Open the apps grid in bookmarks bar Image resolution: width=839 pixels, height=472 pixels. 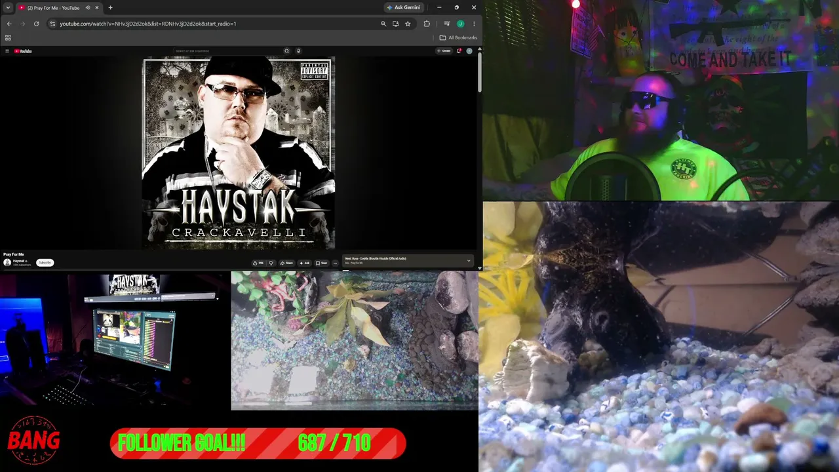(x=8, y=37)
